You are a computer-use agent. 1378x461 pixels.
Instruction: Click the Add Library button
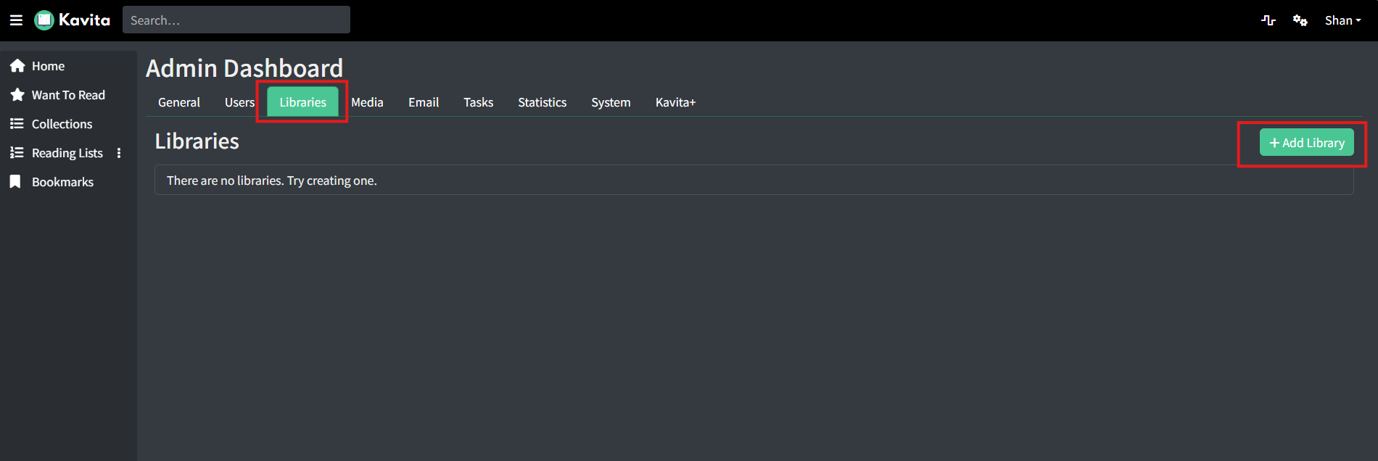(1307, 143)
